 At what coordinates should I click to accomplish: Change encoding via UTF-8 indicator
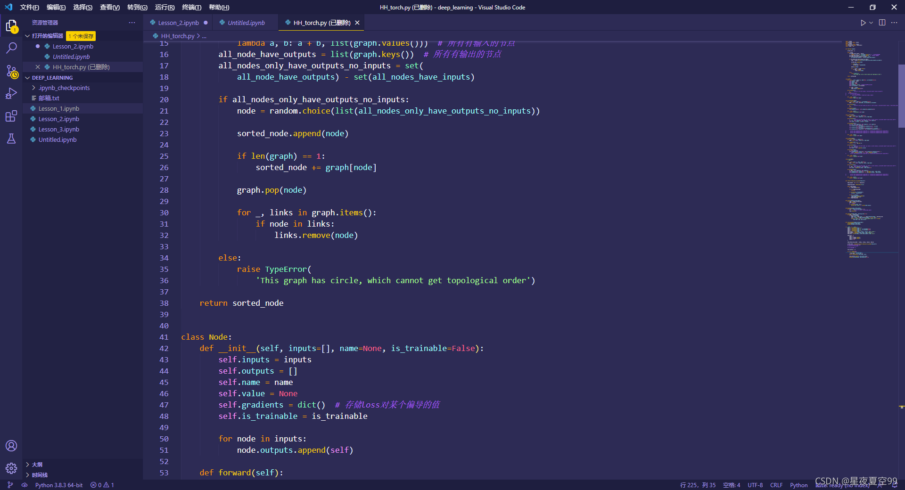(755, 485)
